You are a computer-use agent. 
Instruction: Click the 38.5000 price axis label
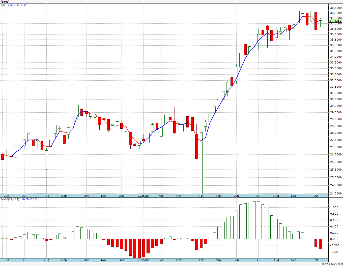[x=336, y=8]
